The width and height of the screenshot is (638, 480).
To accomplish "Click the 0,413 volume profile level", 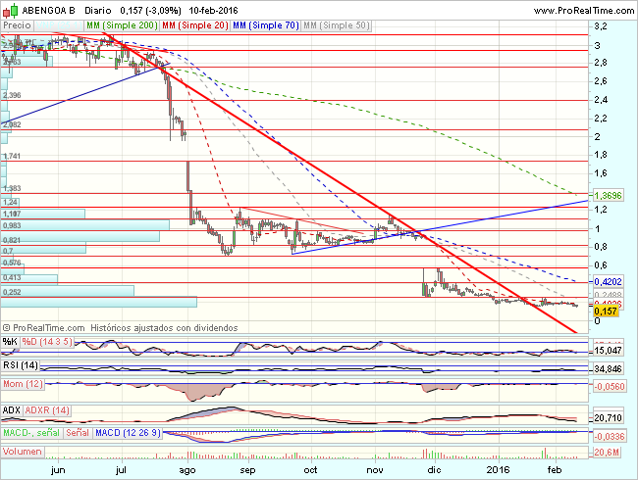I will pyautogui.click(x=12, y=278).
